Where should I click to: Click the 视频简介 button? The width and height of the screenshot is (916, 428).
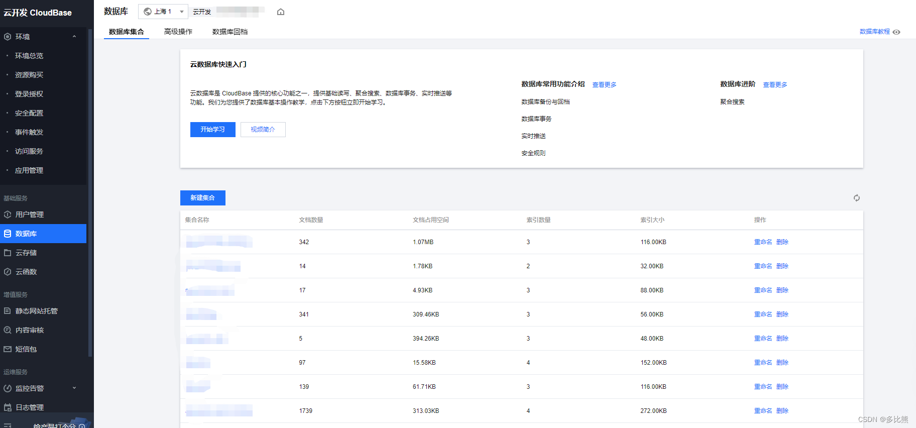click(263, 130)
